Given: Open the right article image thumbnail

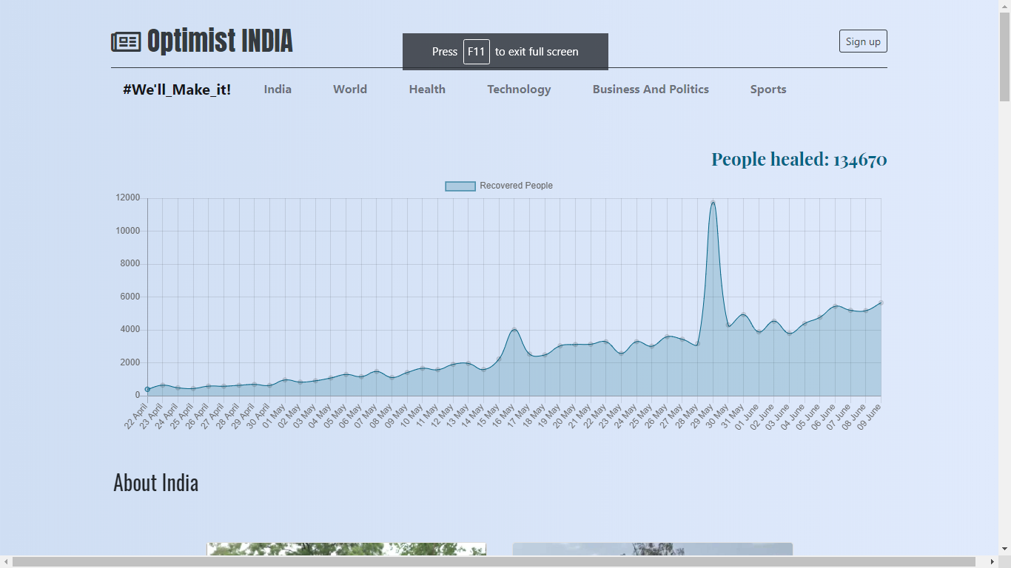Looking at the screenshot, I should 653,549.
